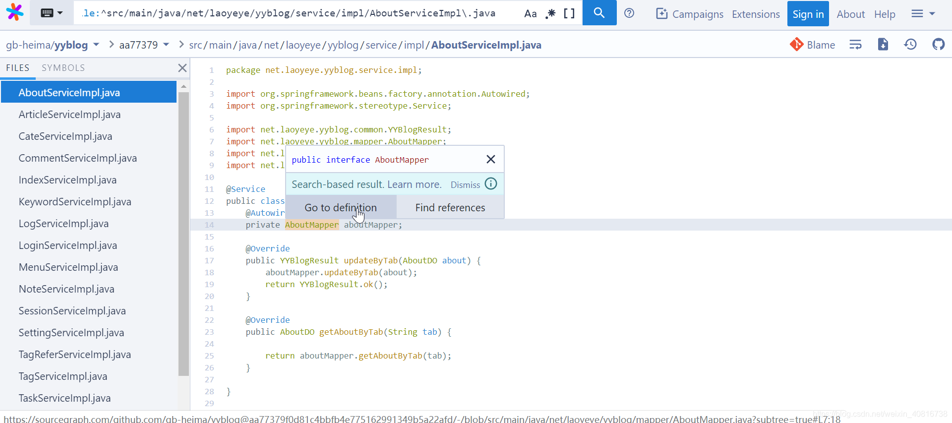Click in the search query input field
952x423 pixels.
297,13
